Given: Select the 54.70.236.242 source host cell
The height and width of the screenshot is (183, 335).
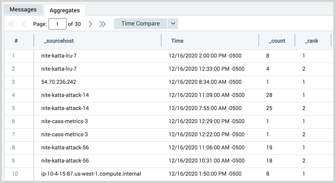Looking at the screenshot, I should (58, 82).
